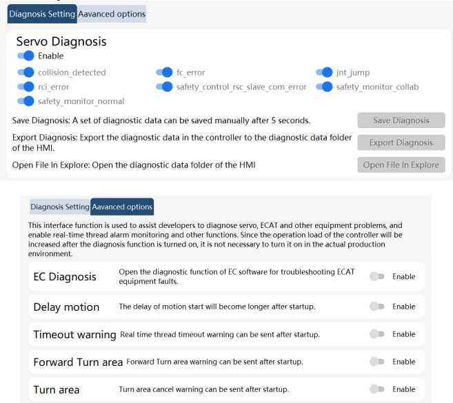
Task: Turn off the rci_error switch
Action: pyautogui.click(x=26, y=87)
